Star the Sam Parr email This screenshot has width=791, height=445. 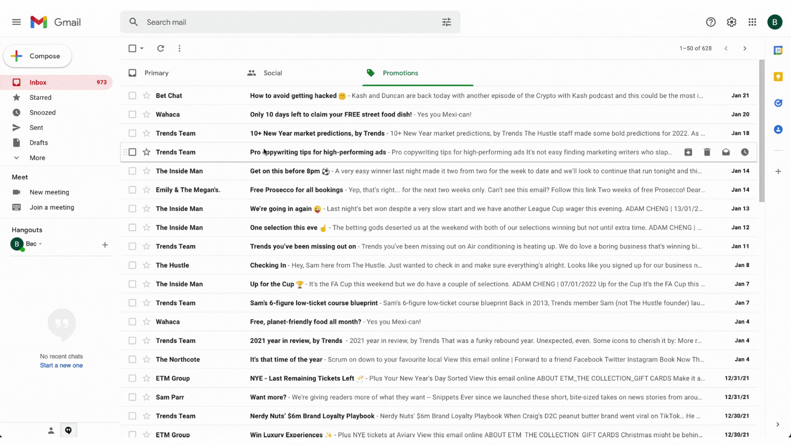(x=147, y=397)
